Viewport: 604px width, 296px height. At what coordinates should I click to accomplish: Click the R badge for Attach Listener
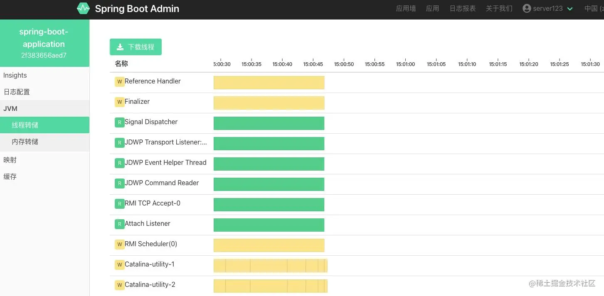120,224
